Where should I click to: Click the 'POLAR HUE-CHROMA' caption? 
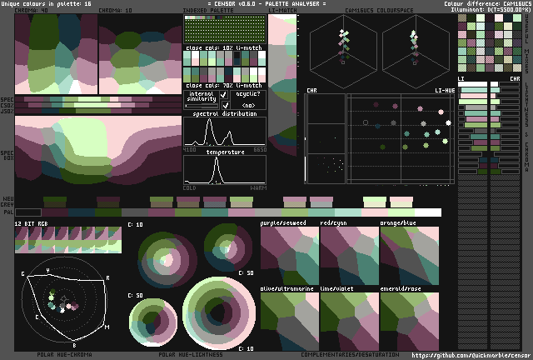click(64, 354)
